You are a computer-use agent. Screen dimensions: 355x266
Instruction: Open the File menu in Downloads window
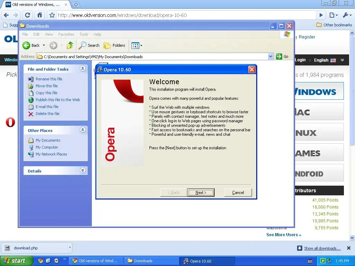click(x=25, y=34)
